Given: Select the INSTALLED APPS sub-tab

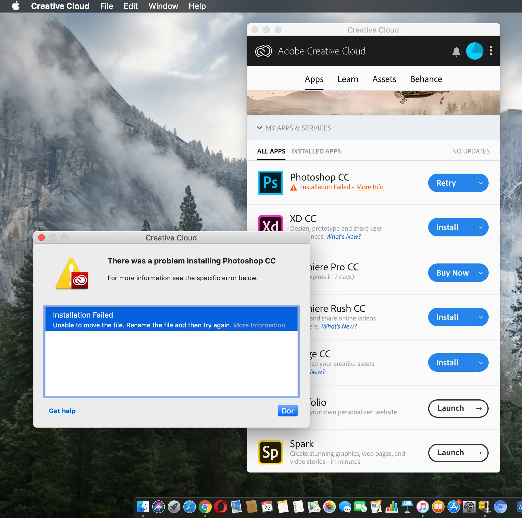Looking at the screenshot, I should [316, 151].
